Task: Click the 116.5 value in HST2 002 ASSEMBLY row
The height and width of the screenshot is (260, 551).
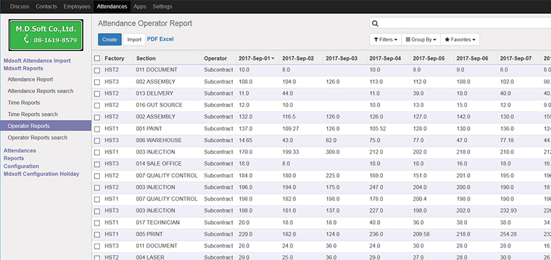Action: [289, 117]
